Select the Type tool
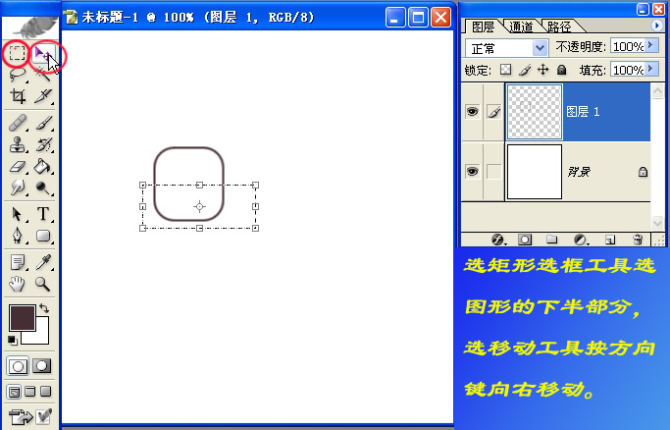This screenshot has width=670, height=430. coord(43,214)
